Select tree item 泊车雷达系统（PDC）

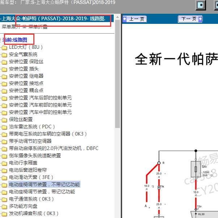(x=32, y=127)
